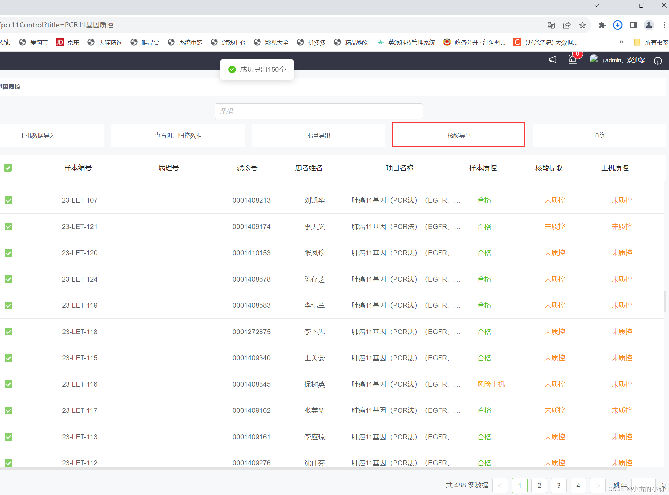Open the announcement megaphone icon in the header
669x495 pixels.
(552, 60)
